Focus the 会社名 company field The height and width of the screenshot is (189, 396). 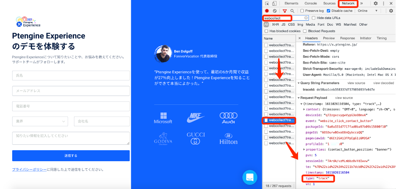click(102, 121)
